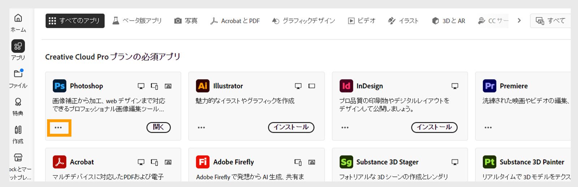The height and width of the screenshot is (187, 578).
Task: Click Substance 3D Stager desktop icon
Action: [x=455, y=162]
